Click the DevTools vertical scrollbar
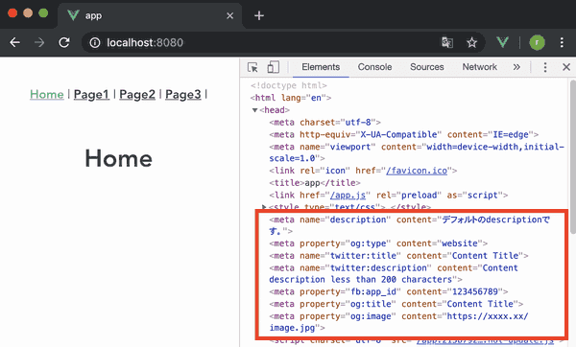576x347 pixels. (x=573, y=157)
